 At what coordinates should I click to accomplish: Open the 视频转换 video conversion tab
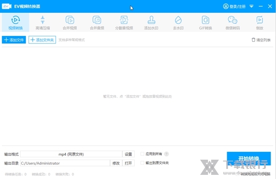[16, 23]
